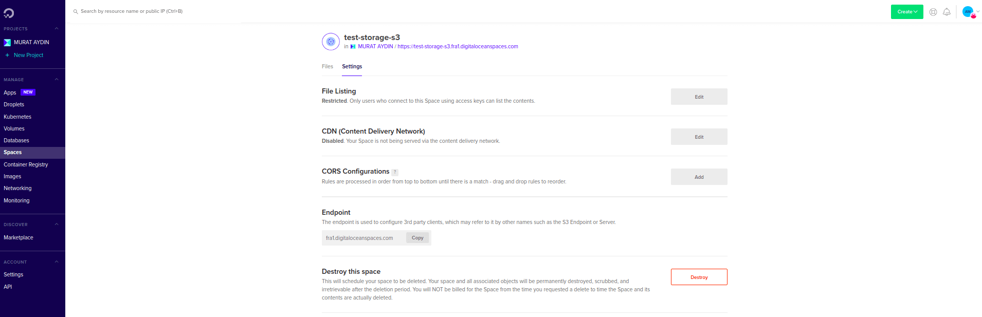Viewport: 982px width, 317px height.
Task: Click the search magnifier icon
Action: click(76, 11)
